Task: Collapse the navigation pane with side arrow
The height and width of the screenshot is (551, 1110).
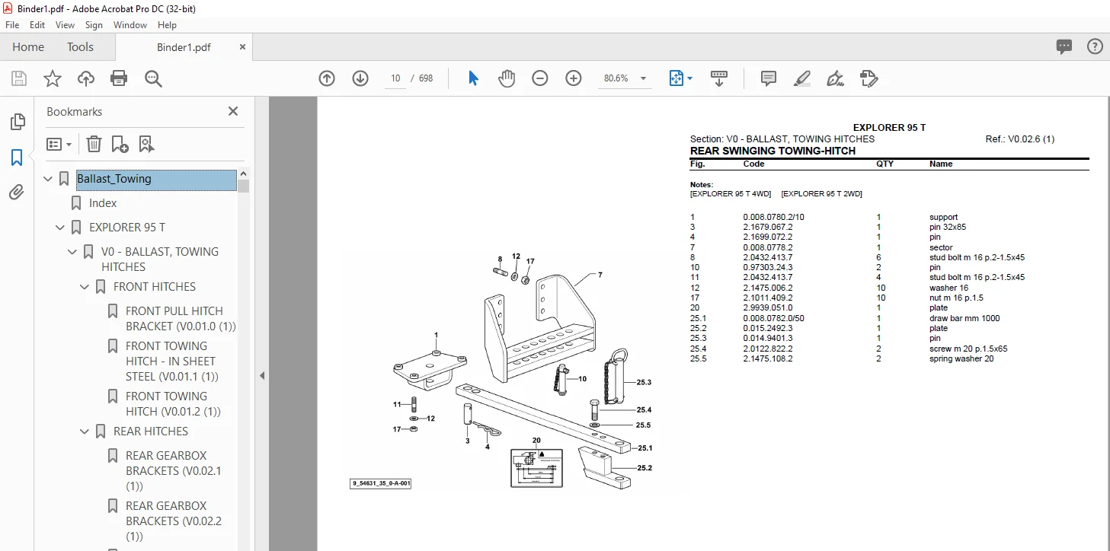Action: 262,375
